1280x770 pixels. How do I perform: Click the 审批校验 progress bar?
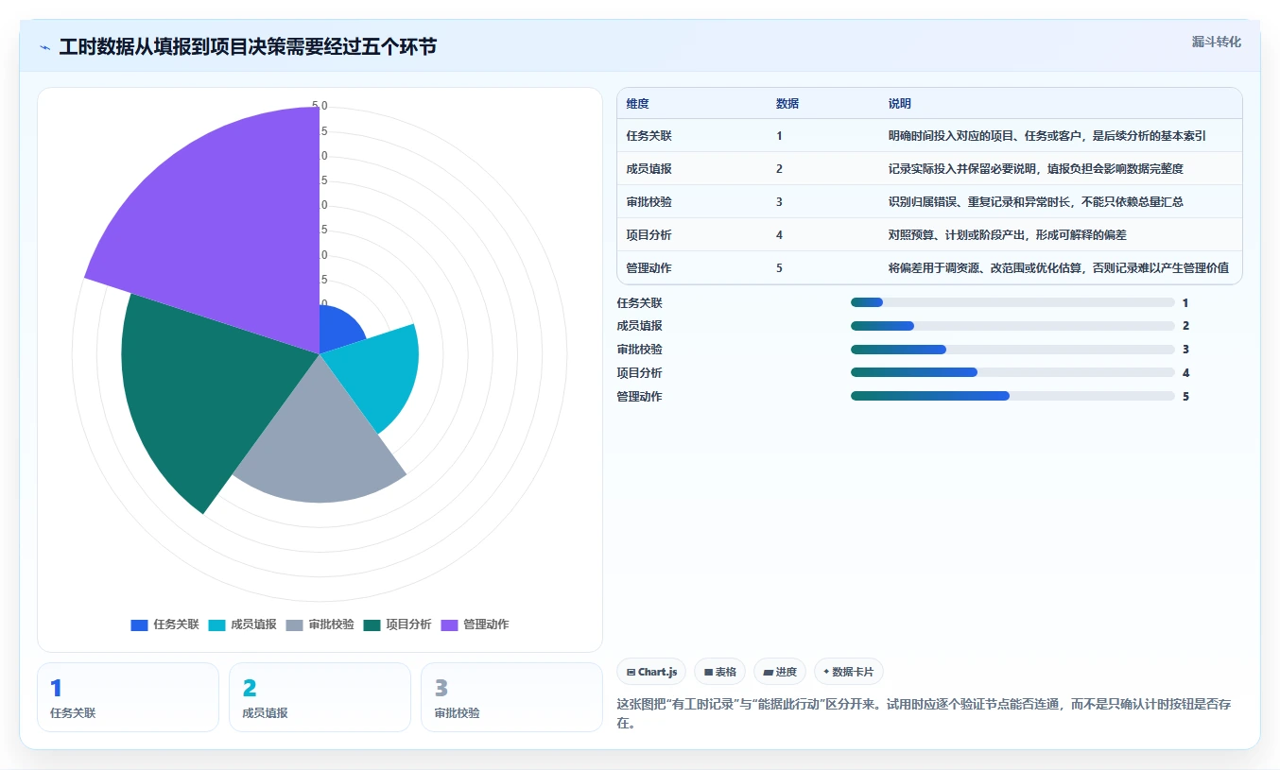1012,350
